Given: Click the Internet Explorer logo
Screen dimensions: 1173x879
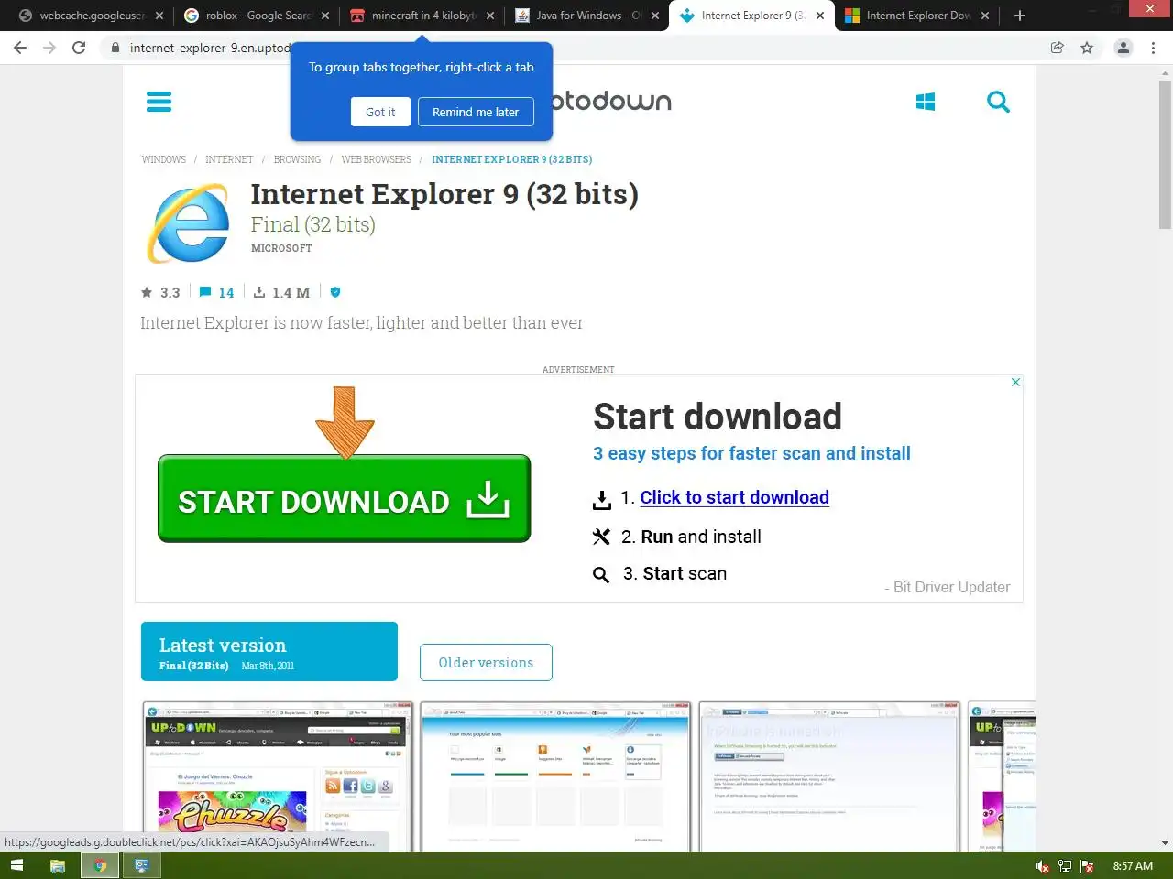Looking at the screenshot, I should pyautogui.click(x=190, y=222).
